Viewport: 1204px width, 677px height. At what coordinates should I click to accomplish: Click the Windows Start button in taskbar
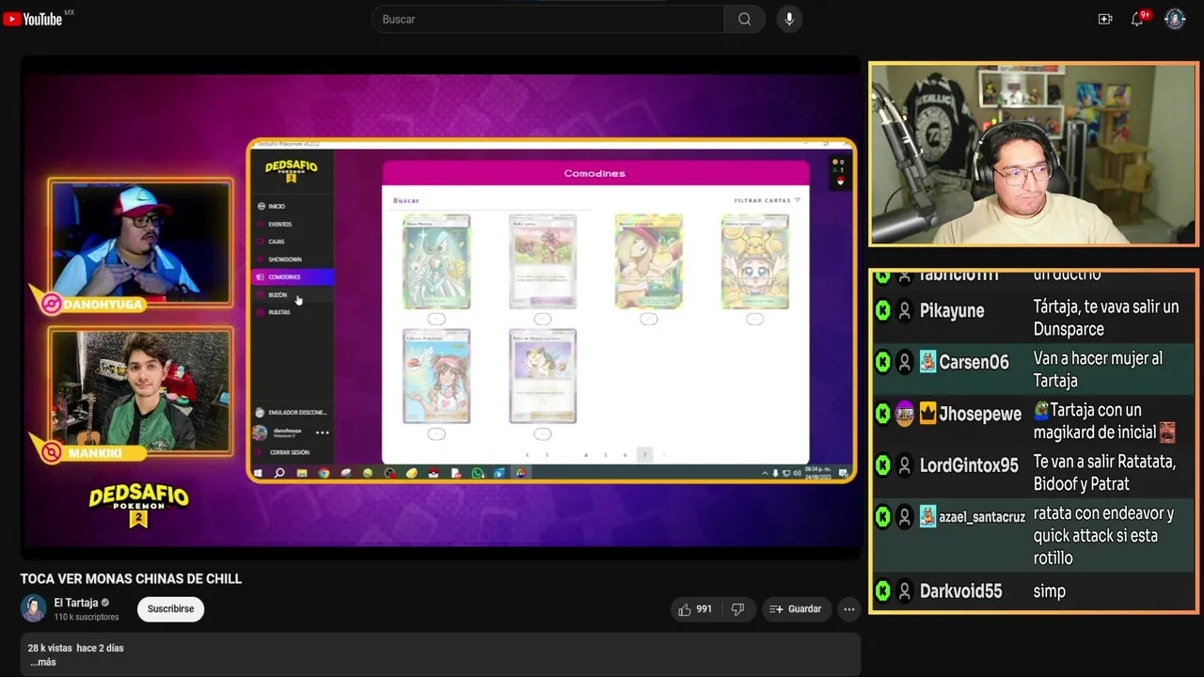click(259, 473)
